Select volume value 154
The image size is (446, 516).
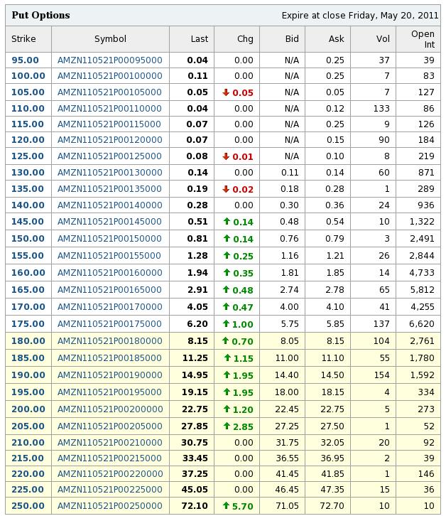[x=382, y=375]
